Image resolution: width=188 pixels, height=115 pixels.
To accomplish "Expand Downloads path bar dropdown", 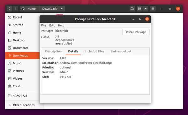I will pos(62,9).
